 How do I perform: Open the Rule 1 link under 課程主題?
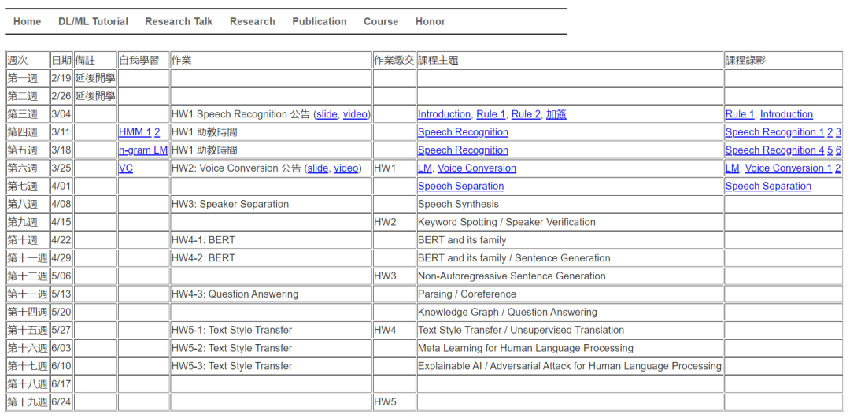(491, 114)
